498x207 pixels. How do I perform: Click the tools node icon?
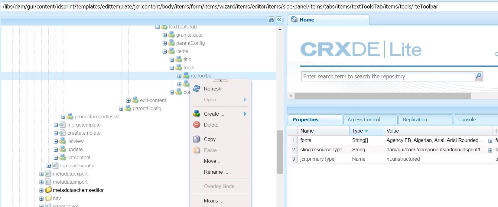point(179,67)
